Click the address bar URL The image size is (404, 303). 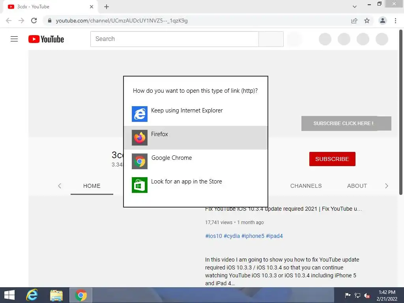[x=122, y=21]
